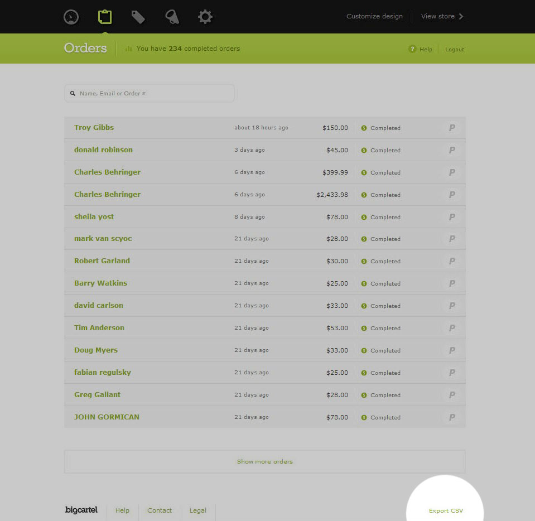
Task: Open the $2,433.98 Charles Behringer order
Action: click(265, 195)
